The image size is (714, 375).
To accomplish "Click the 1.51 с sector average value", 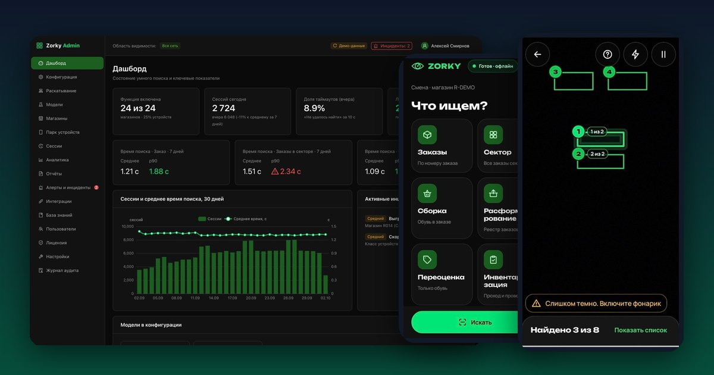I will [252, 171].
